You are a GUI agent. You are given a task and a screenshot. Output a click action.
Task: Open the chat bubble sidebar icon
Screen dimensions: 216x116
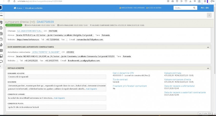[x=1, y=62]
